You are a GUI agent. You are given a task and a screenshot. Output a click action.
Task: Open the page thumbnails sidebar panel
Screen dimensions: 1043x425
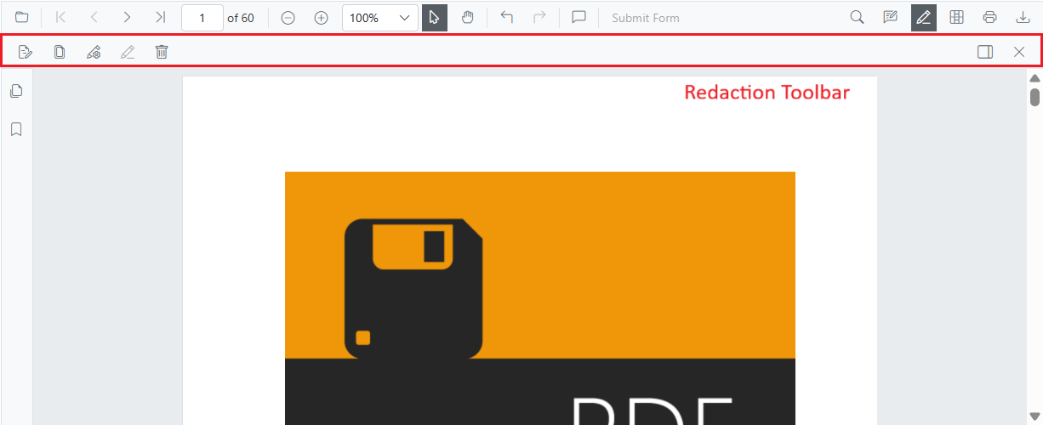tap(16, 91)
